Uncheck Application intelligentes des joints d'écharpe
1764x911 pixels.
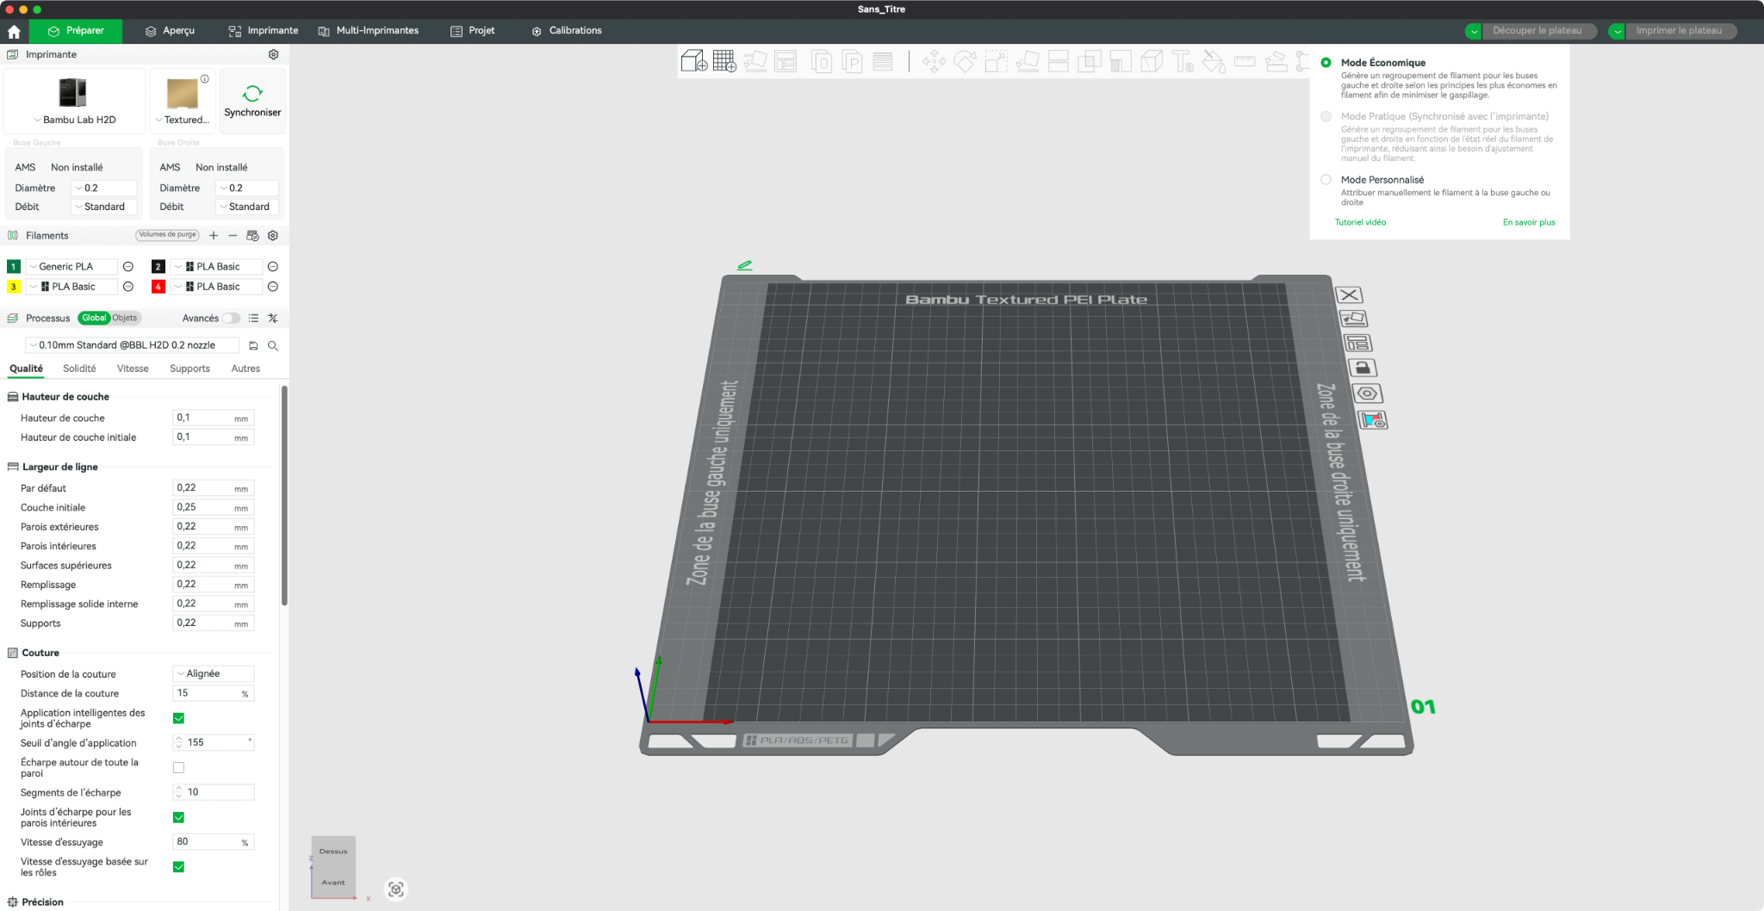click(178, 718)
